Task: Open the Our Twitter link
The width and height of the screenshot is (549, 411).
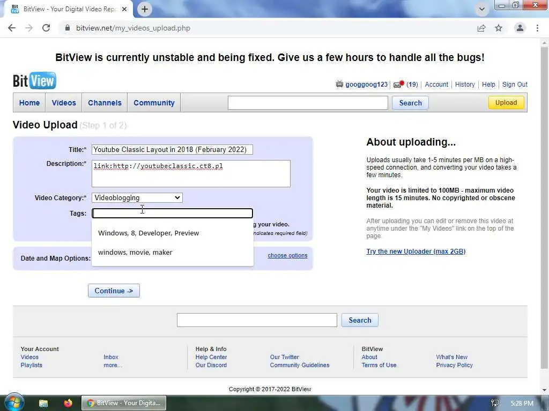Action: (284, 357)
